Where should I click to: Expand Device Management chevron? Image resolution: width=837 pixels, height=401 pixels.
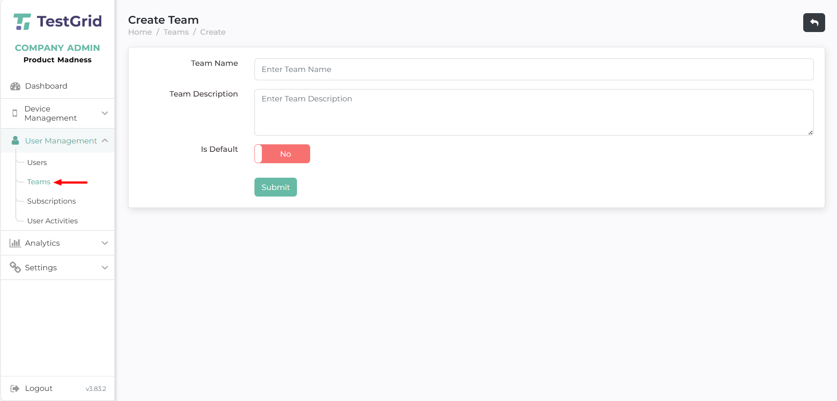click(105, 113)
